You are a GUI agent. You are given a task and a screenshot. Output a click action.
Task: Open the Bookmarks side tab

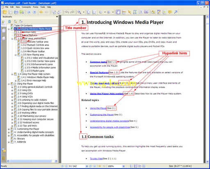point(4,23)
